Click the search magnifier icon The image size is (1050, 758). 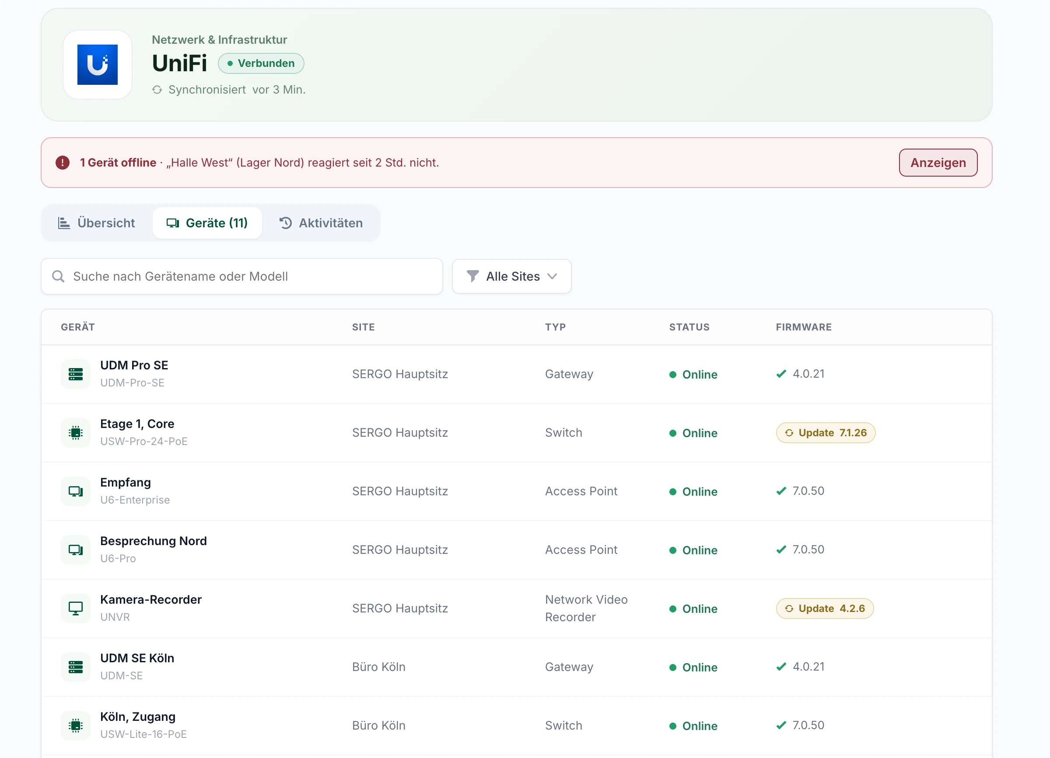pos(58,277)
